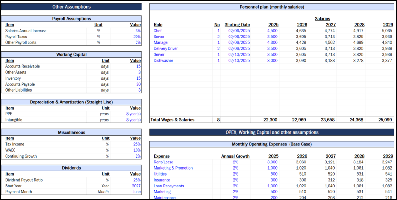Image resolution: width=397 pixels, height=200 pixels.
Task: Select the Delivery Driver headcount cell
Action: [218, 48]
